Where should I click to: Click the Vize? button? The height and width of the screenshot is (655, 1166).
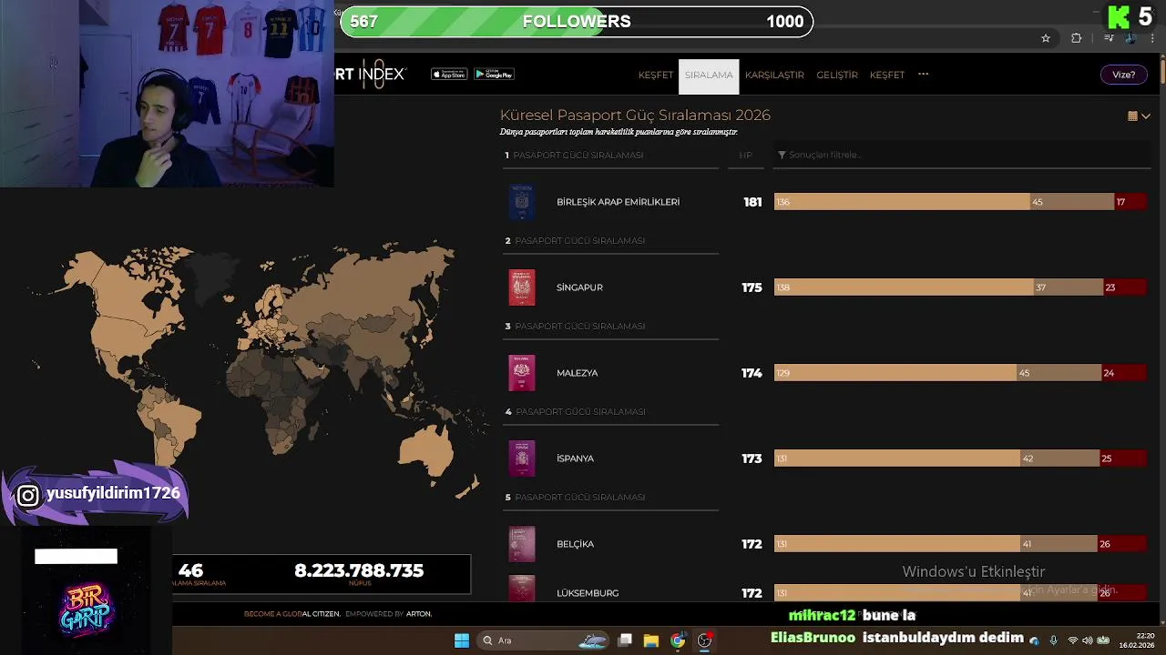pyautogui.click(x=1124, y=75)
